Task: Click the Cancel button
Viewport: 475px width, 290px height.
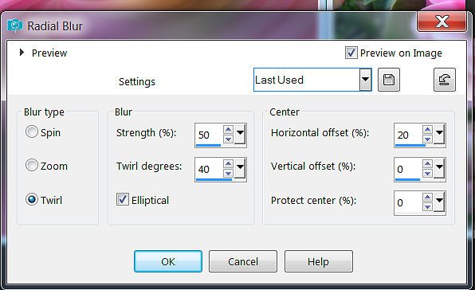Action: coord(243,261)
